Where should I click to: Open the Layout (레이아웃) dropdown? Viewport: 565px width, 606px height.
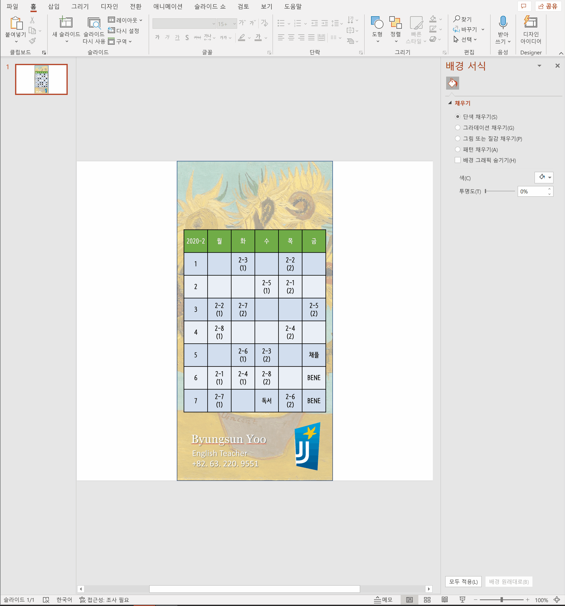(x=125, y=20)
